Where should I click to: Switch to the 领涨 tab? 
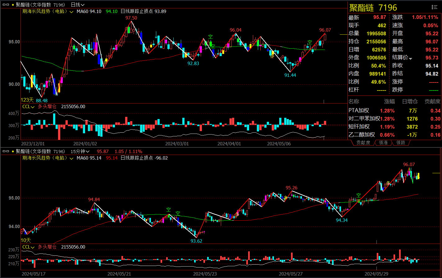pos(383,143)
